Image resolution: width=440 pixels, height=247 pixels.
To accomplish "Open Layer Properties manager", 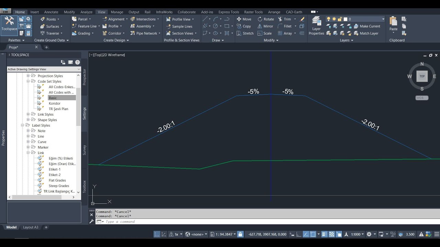I will [316, 26].
